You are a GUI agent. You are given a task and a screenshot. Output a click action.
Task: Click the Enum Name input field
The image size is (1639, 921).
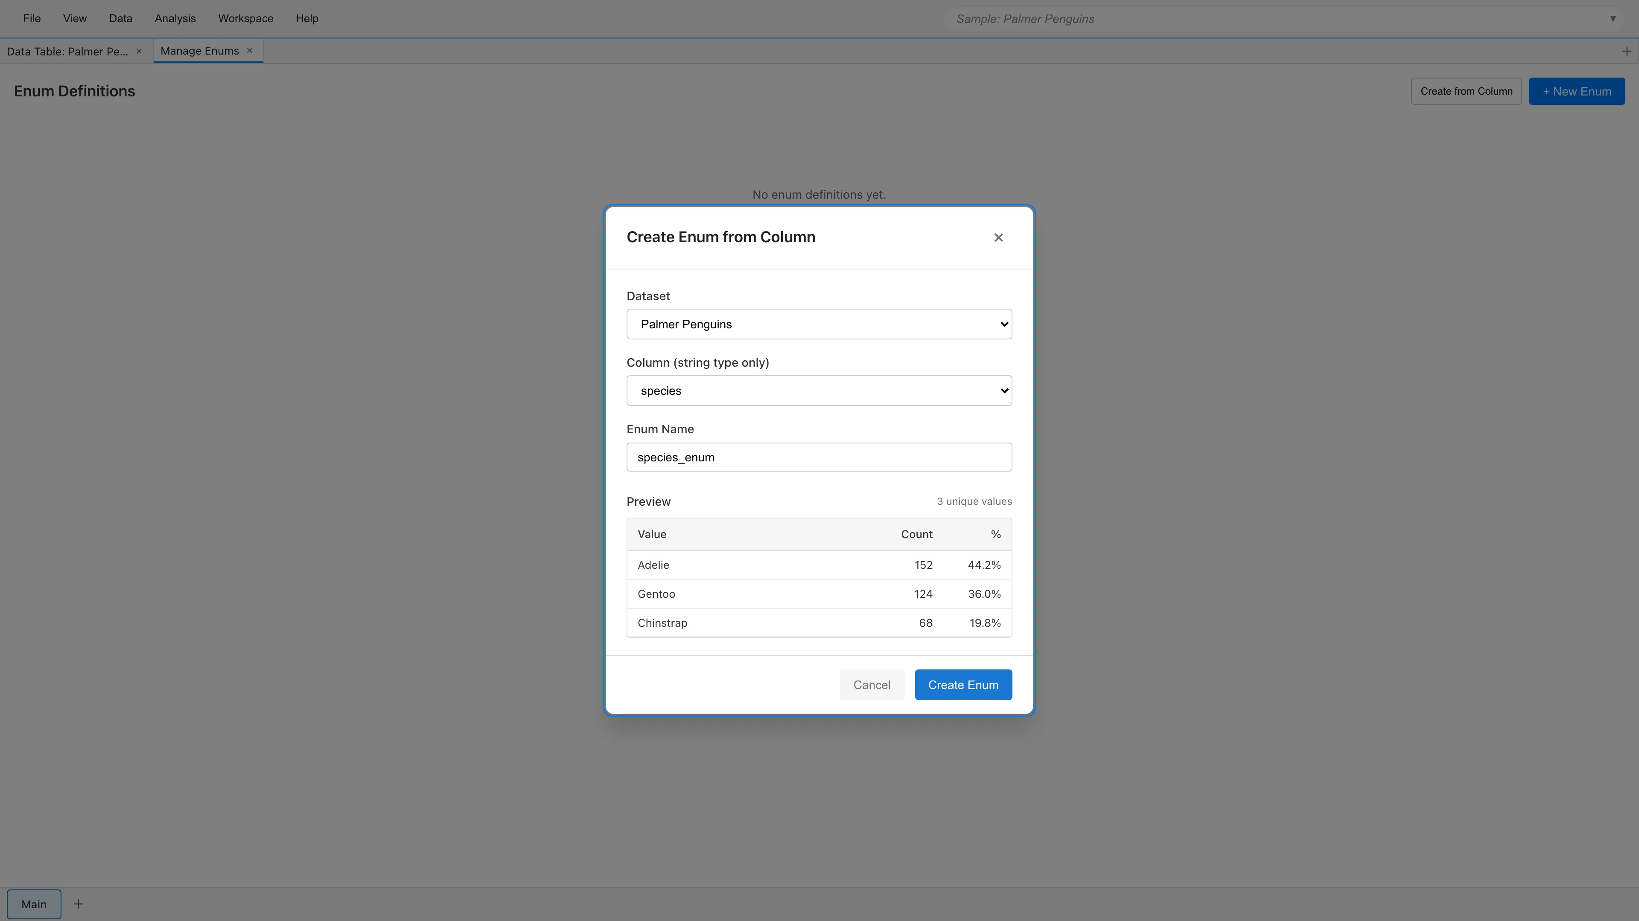pos(819,457)
